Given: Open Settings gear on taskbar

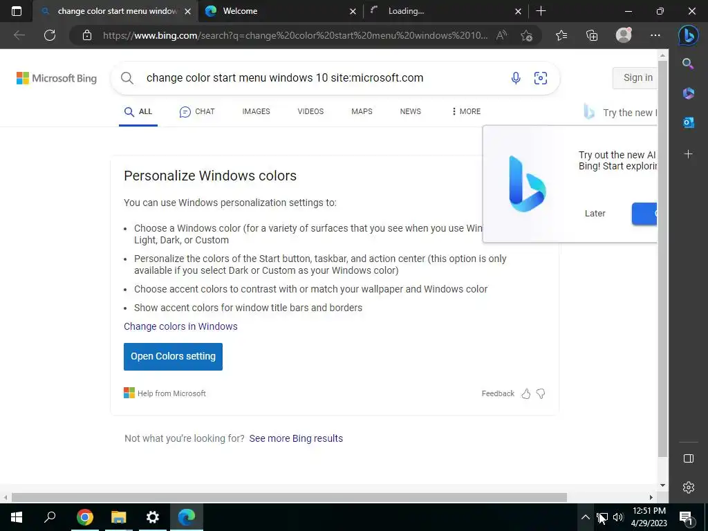Looking at the screenshot, I should [153, 517].
